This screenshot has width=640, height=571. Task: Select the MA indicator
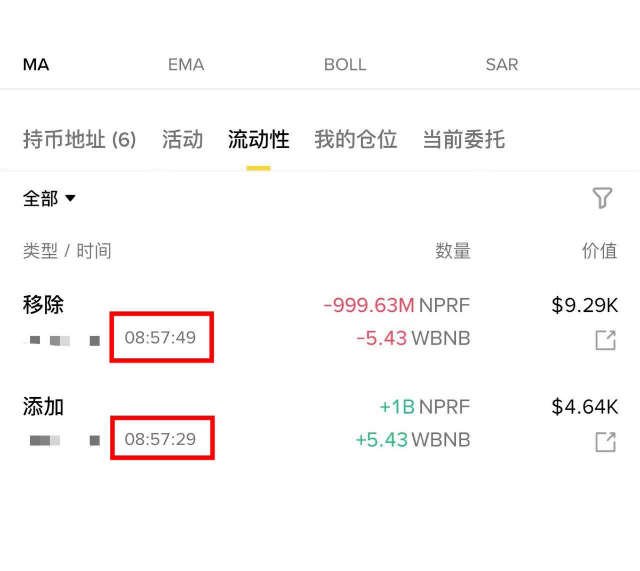(35, 65)
